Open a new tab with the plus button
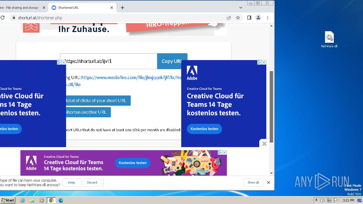 (x=123, y=8)
